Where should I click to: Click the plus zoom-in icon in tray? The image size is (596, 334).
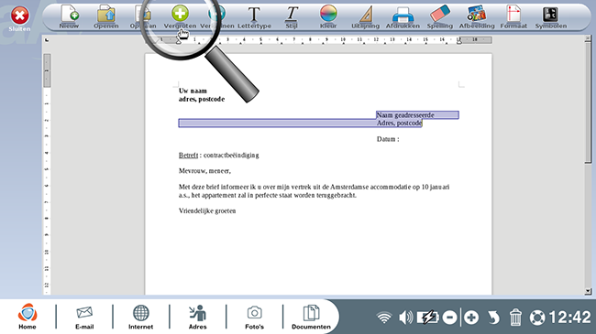point(471,318)
